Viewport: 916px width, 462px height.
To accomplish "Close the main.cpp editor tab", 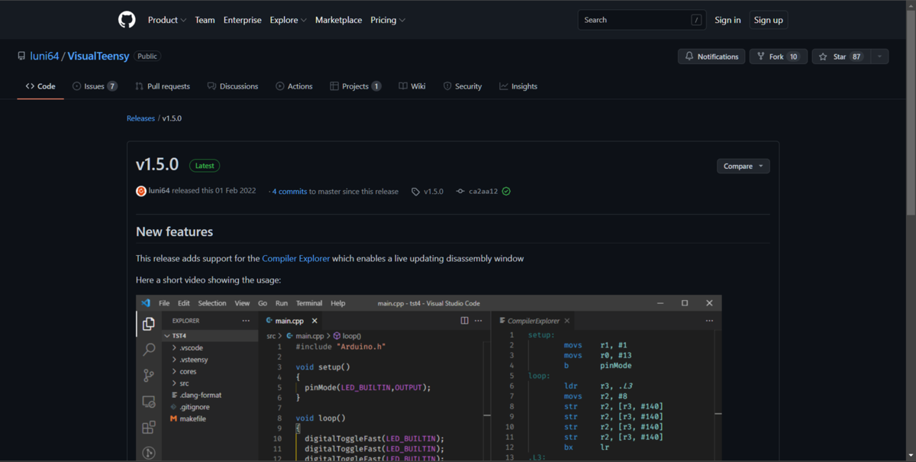I will 314,321.
